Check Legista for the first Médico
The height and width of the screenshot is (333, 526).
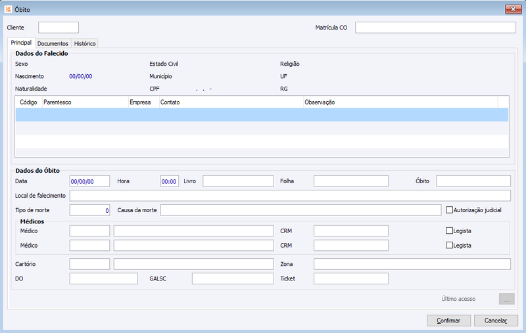[449, 231]
